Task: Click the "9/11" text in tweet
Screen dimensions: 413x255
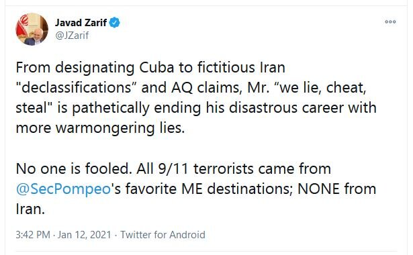Action: click(x=173, y=168)
